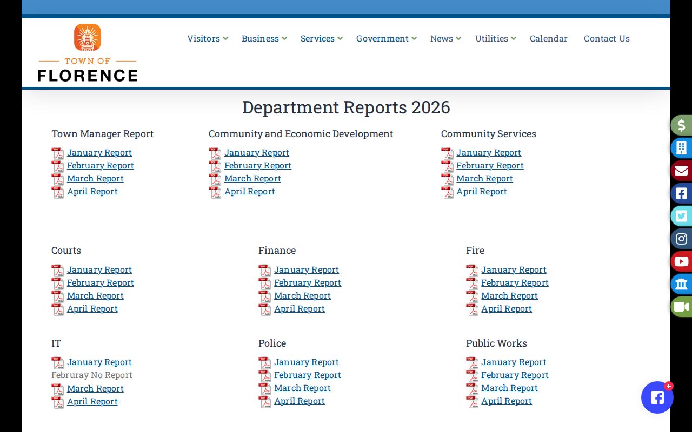This screenshot has height=432, width=692.
Task: Open Courts February Report link
Action: click(x=101, y=283)
